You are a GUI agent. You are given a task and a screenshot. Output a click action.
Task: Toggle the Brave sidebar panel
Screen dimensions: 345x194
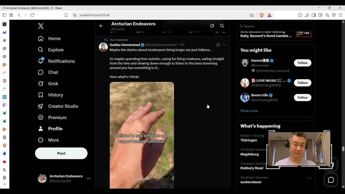(x=313, y=15)
